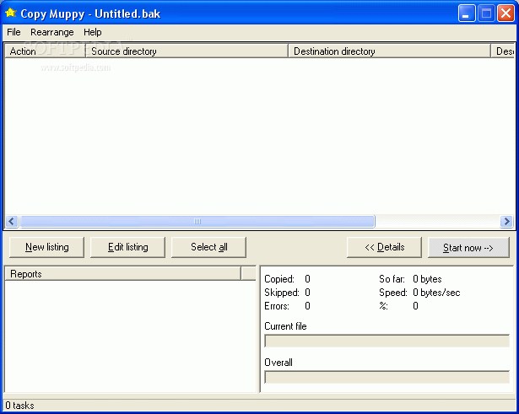
Task: Minimize the Copy Muppy window
Action: (467, 13)
